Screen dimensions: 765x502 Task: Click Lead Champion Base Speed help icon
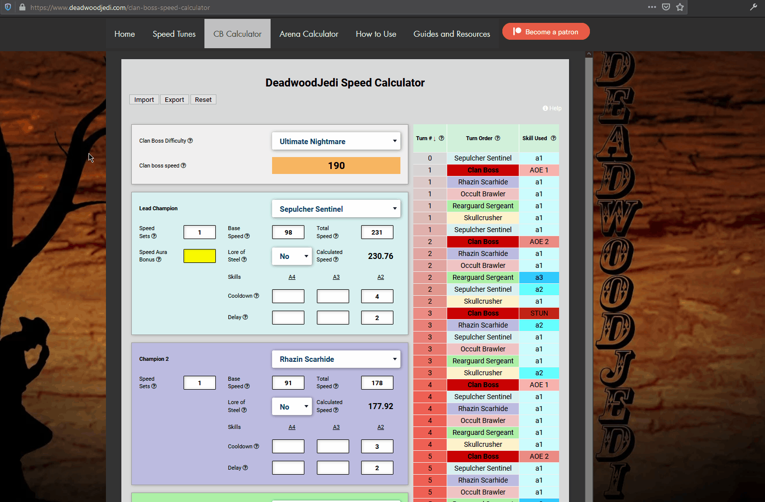pos(247,236)
